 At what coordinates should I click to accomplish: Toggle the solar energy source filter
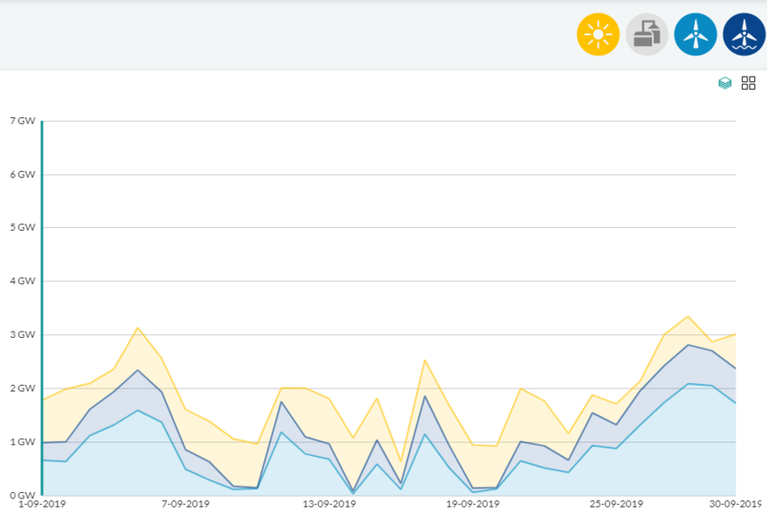(598, 35)
